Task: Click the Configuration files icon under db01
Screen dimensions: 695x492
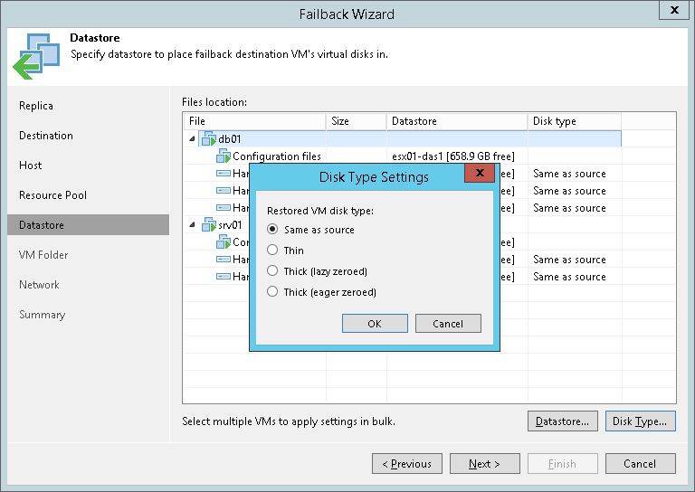Action: tap(224, 156)
